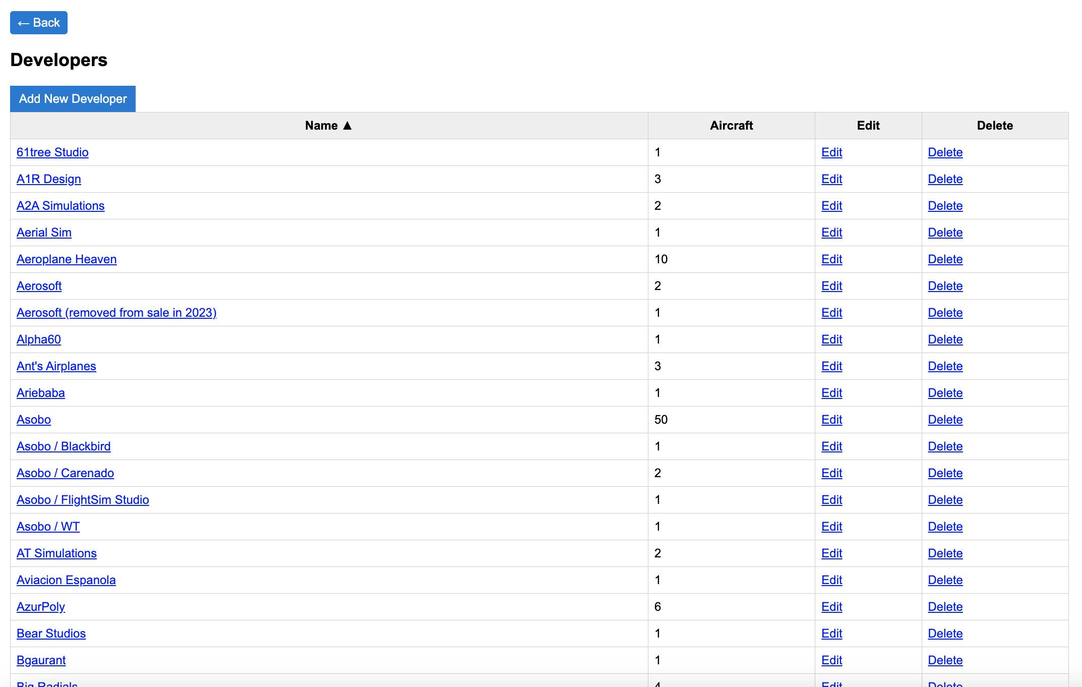
Task: Open the Asobo / FlightSim Studio link
Action: tap(83, 500)
